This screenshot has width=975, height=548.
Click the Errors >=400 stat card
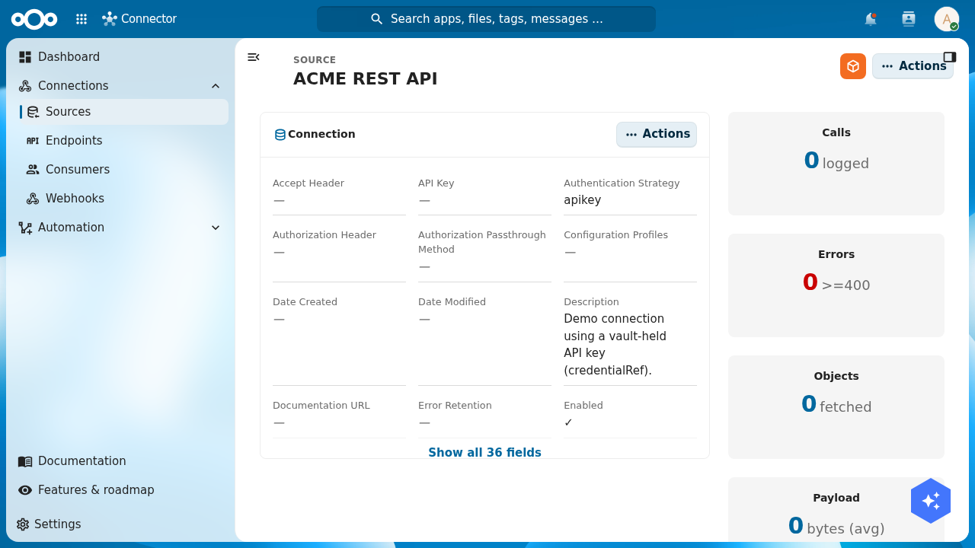[836, 285]
